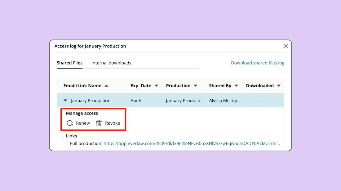Click the Downloaded dashes cell

(264, 101)
